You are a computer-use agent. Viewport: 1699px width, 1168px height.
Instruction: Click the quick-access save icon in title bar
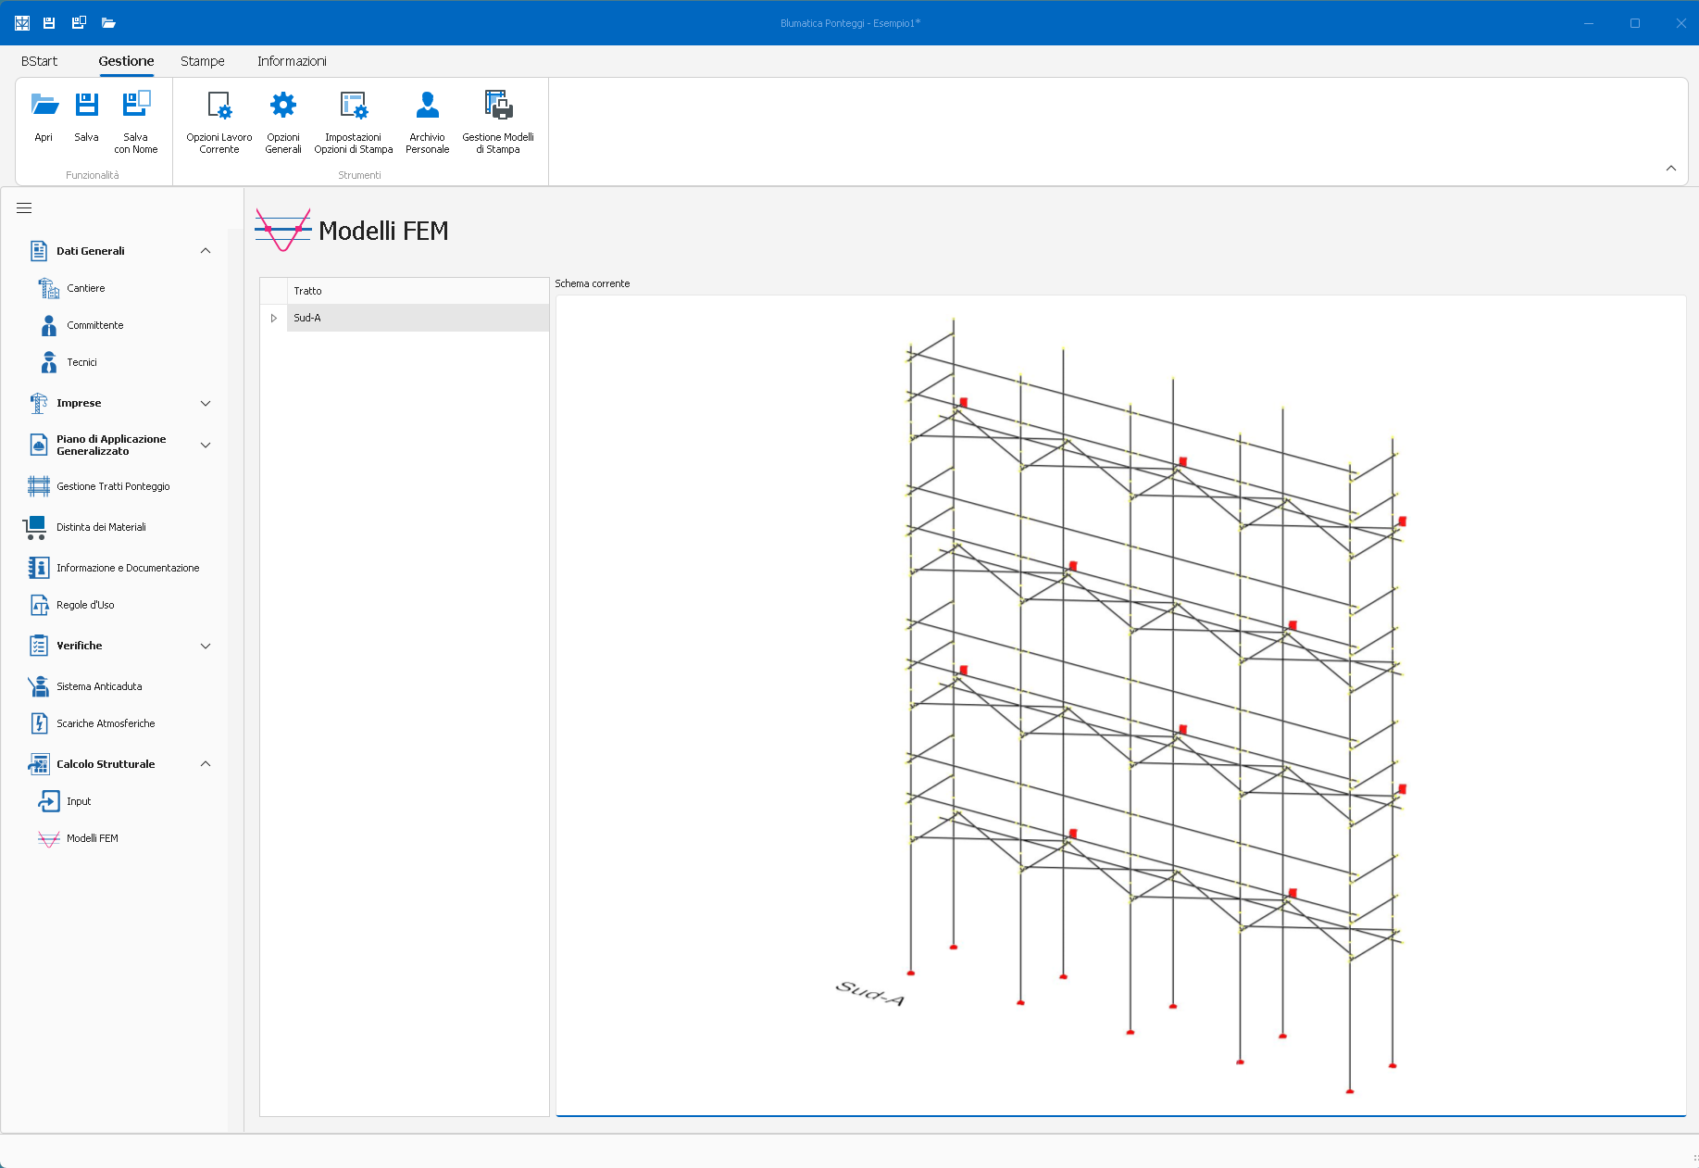tap(49, 23)
